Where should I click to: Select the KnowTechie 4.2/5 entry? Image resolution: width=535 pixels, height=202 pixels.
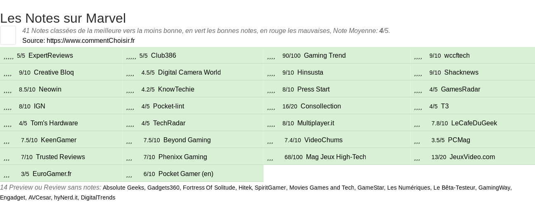tap(193, 89)
